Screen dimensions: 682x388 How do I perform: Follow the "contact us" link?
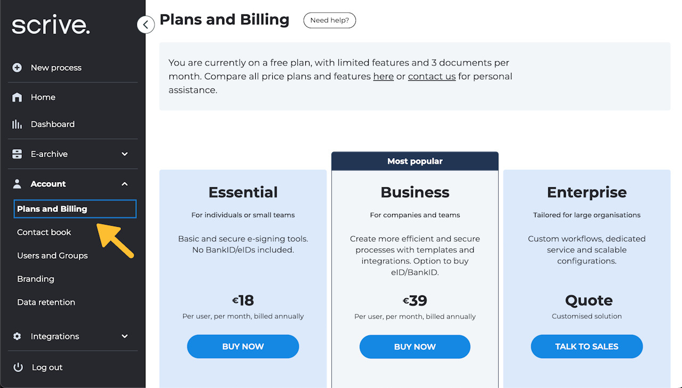(x=432, y=76)
